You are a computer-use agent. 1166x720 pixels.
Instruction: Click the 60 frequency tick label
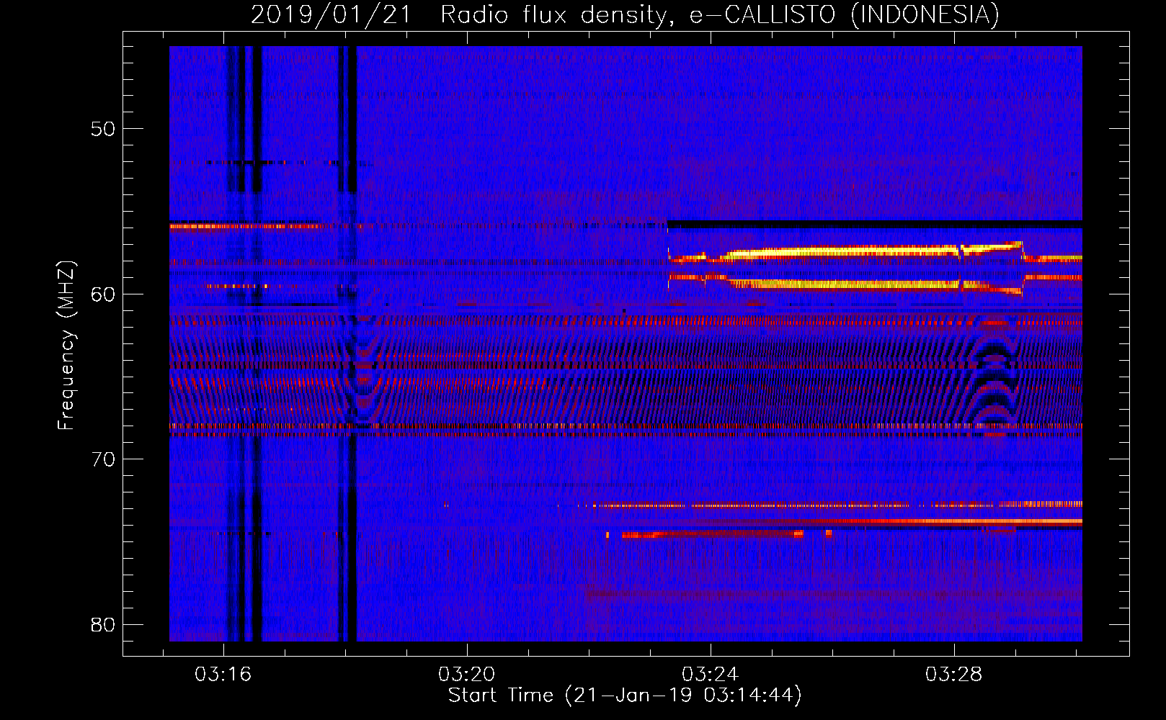click(103, 294)
